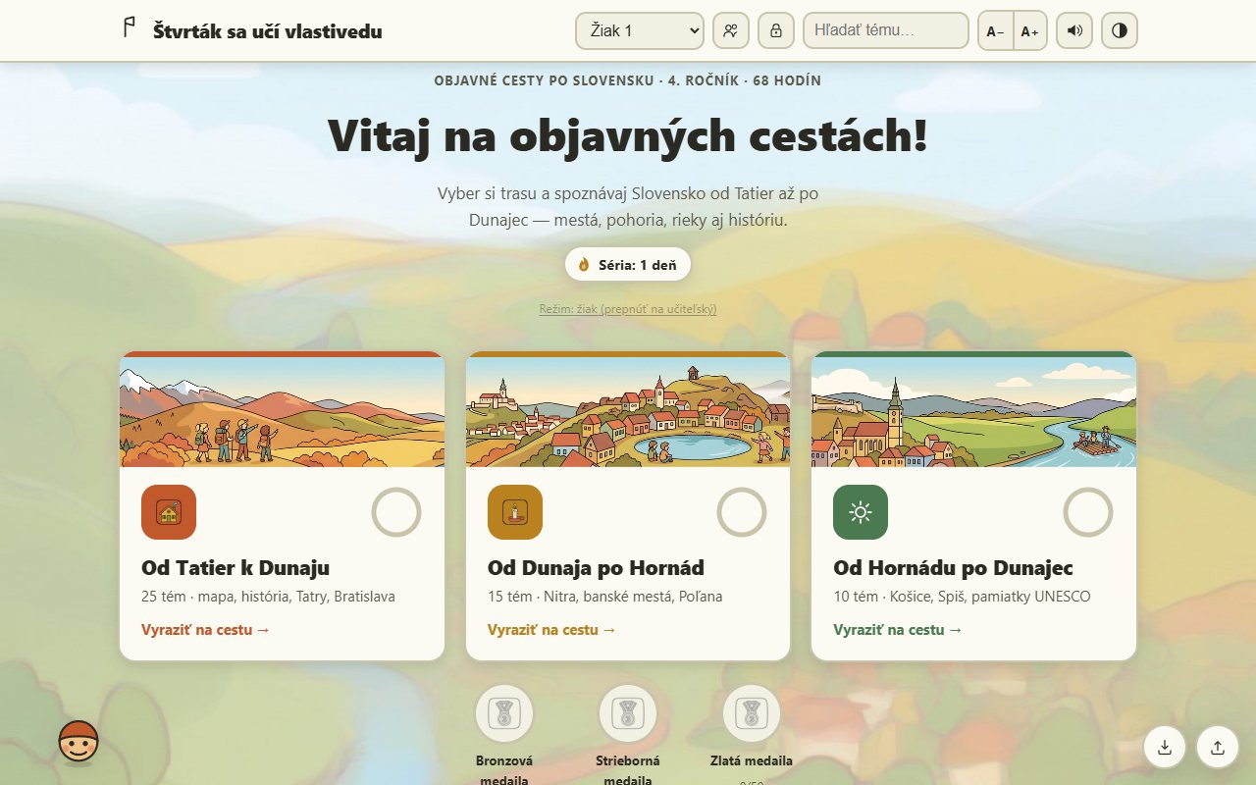Click the Séria: 1 deň streak badge
Screen dimensions: 1256x785
pos(628,264)
